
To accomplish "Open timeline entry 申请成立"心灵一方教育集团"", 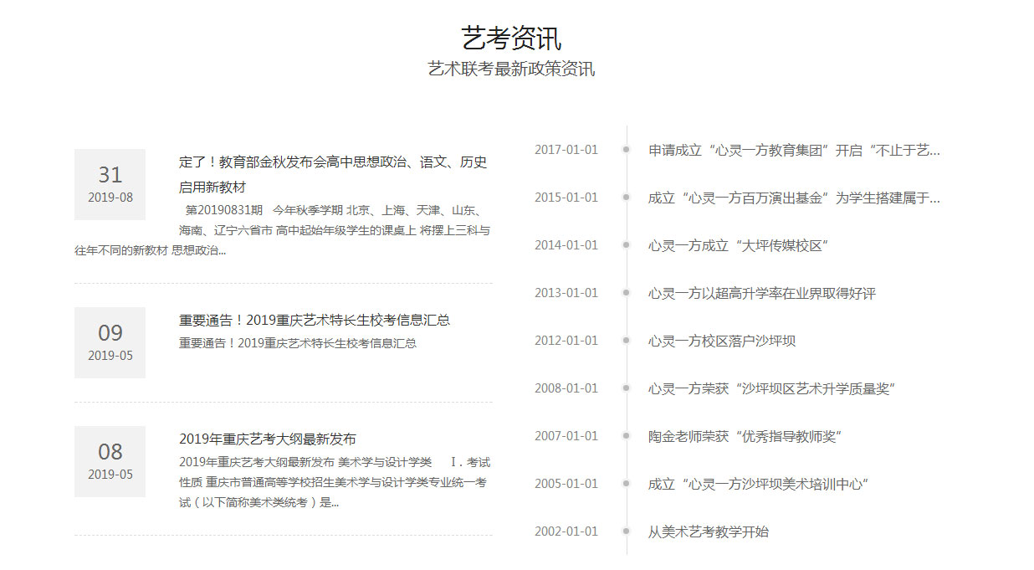I will 794,151.
